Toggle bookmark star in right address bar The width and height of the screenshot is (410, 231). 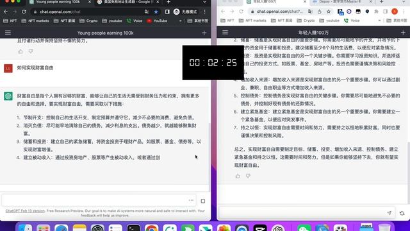pyautogui.click(x=329, y=12)
